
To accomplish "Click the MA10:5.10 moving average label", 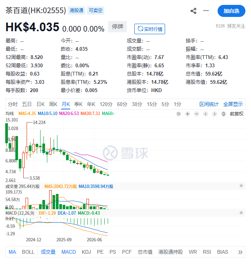I will [x=48, y=114].
